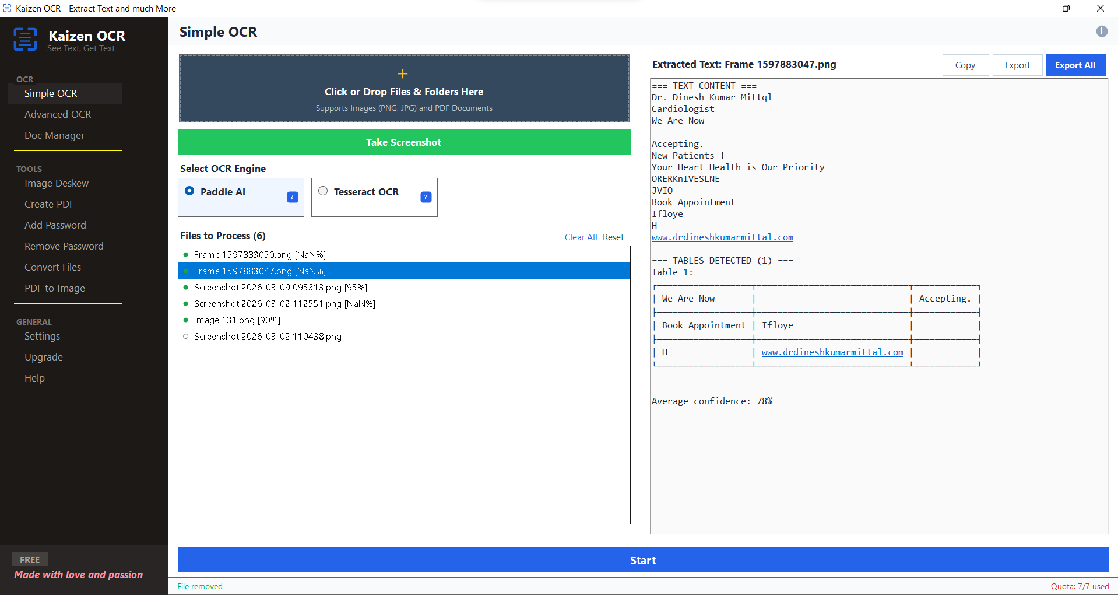Open the Doc Manager section

point(54,135)
